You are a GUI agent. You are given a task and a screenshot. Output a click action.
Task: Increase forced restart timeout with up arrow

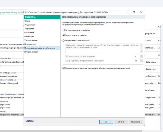[x=141, y=60]
